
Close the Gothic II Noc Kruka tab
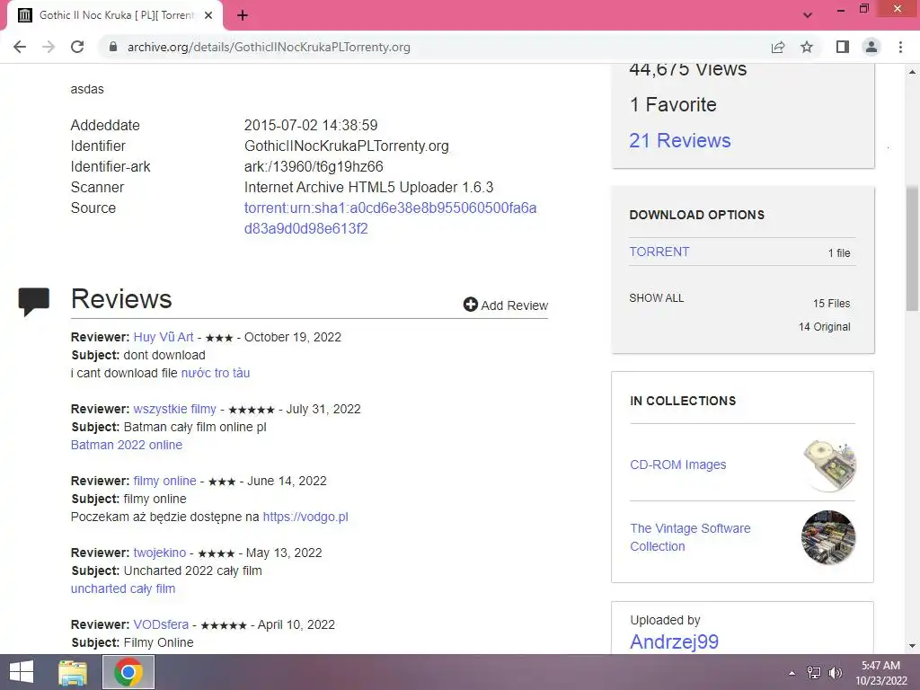[x=208, y=15]
